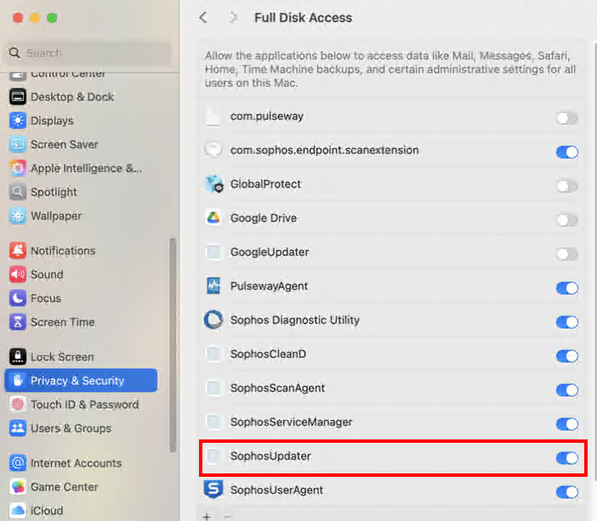The width and height of the screenshot is (597, 521).
Task: Click the Spotlight magnifier icon
Action: pyautogui.click(x=18, y=192)
